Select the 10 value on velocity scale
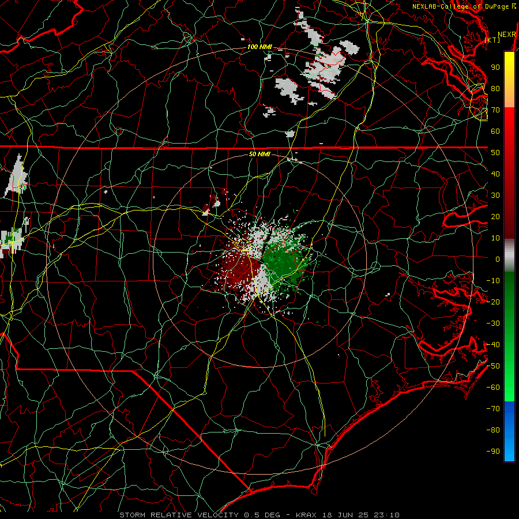The height and width of the screenshot is (519, 519). click(495, 238)
